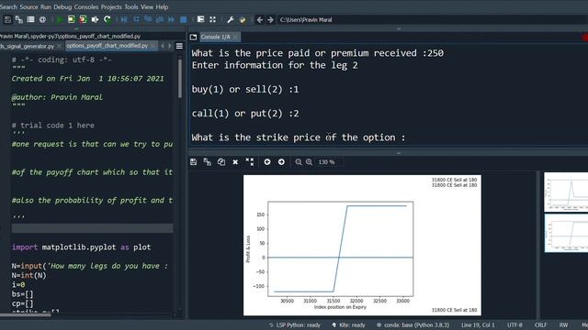Open the Run menu
Viewport: 588px width, 330px height.
pos(45,6)
